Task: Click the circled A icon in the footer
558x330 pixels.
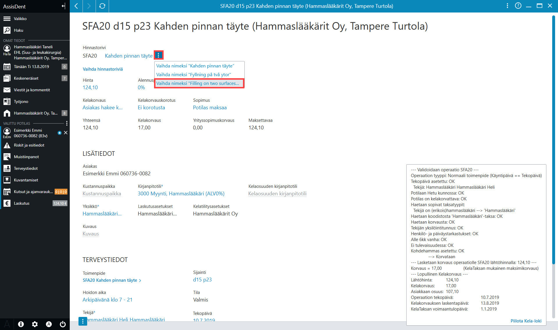Action: [49, 324]
